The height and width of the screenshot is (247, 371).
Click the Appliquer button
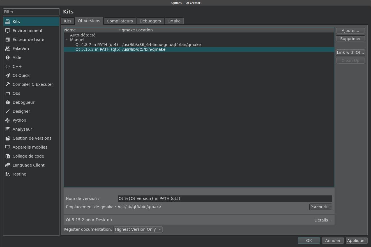point(357,241)
